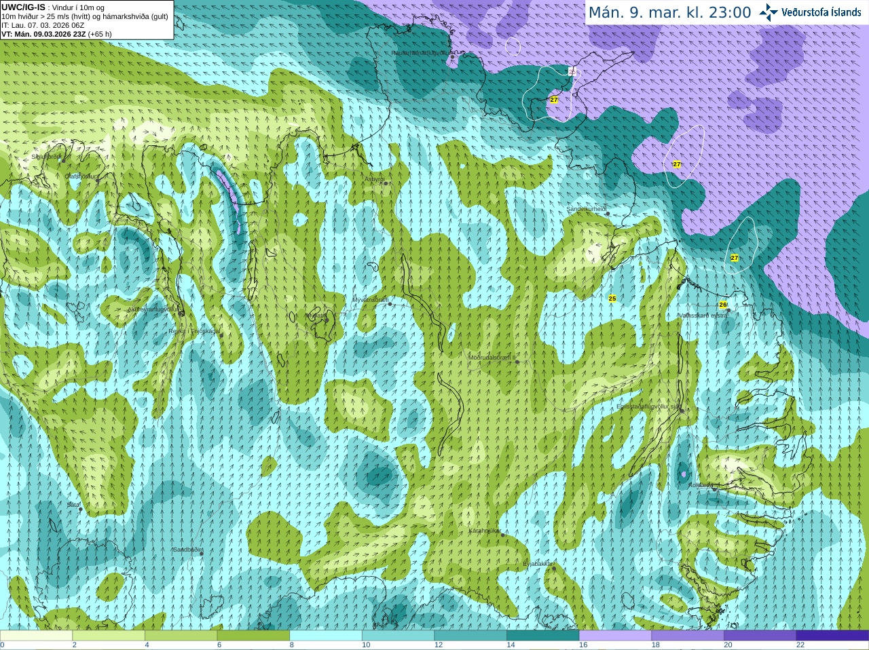This screenshot has width=869, height=650.
Task: Click the line '10m hviður > 25 m/s (hvítt) og hámarkshviða (gult)'
Action: pyautogui.click(x=85, y=16)
